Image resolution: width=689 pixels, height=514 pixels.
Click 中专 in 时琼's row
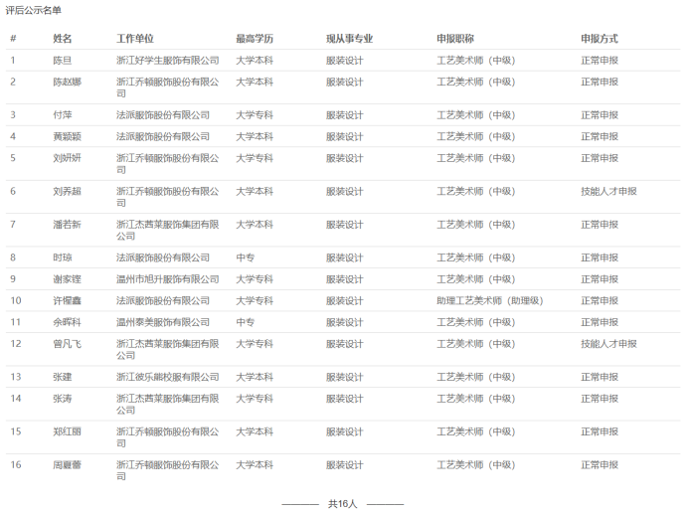click(x=245, y=257)
